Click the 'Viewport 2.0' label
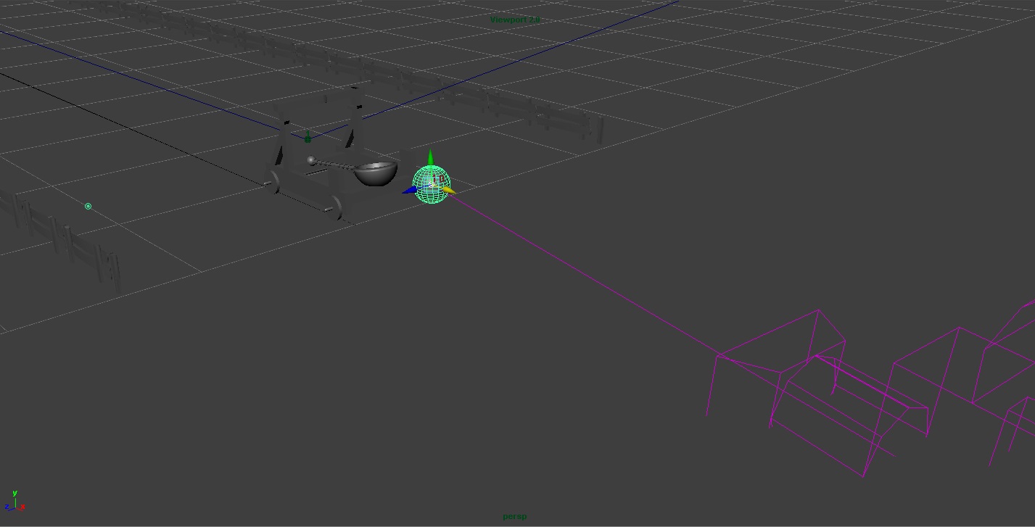Viewport: 1035px width, 527px height. [x=515, y=20]
